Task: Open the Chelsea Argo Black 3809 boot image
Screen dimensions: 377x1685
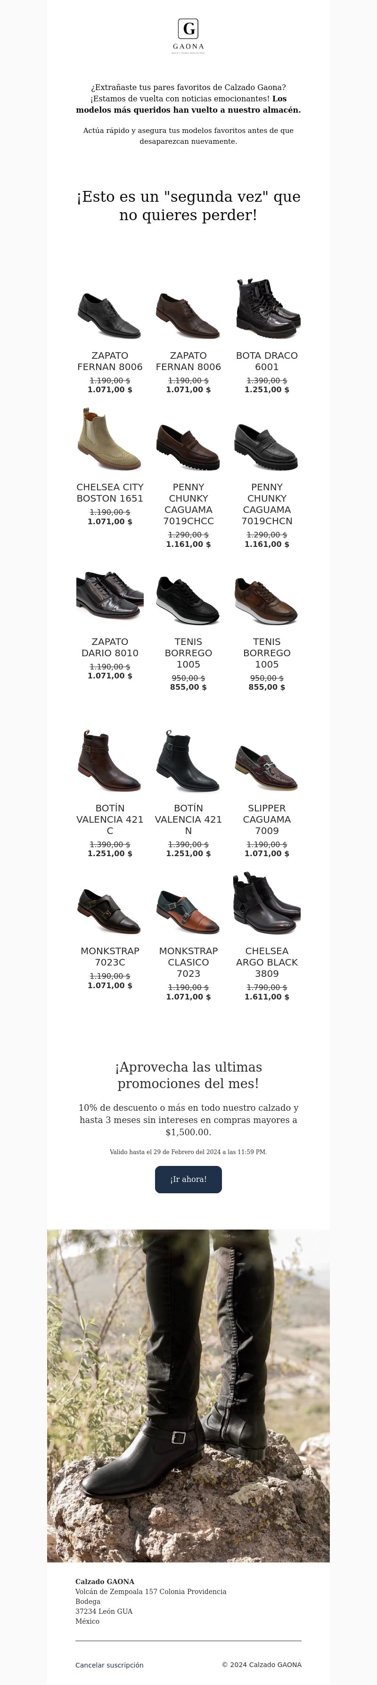Action: point(267,904)
